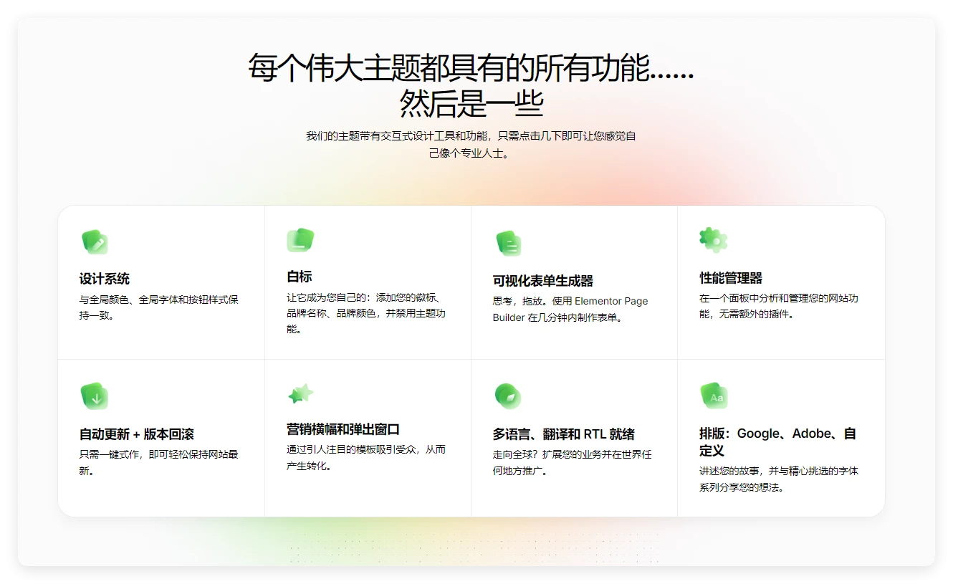Screen dimensions: 953x584
Task: Click the main headline 每个伟大主题都具有的所有功能
Action: coord(471,70)
